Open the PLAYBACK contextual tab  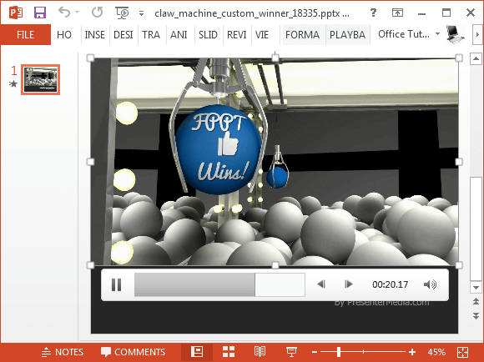(348, 34)
